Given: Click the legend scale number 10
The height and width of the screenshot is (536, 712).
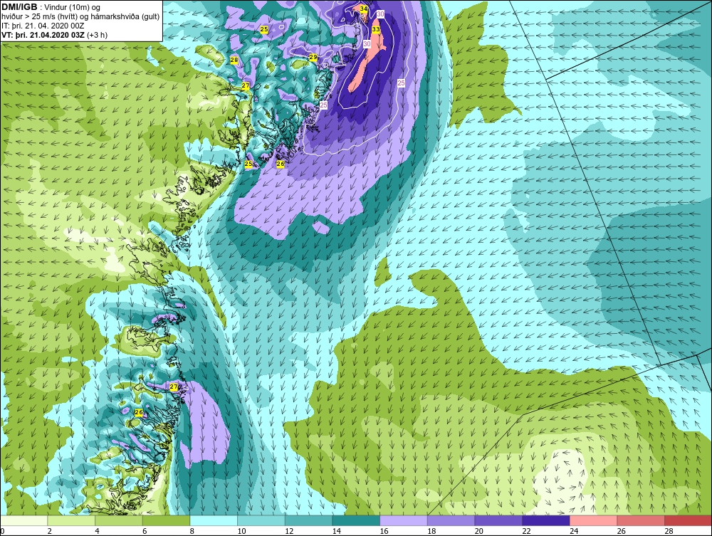Looking at the screenshot, I should (241, 531).
